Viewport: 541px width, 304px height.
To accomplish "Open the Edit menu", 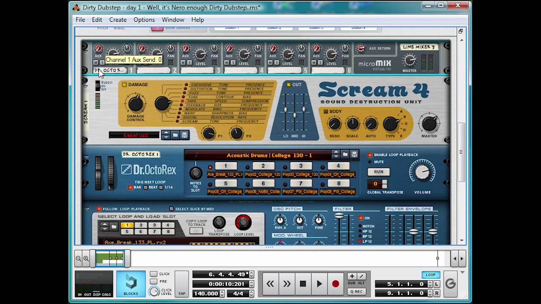I will (x=97, y=20).
